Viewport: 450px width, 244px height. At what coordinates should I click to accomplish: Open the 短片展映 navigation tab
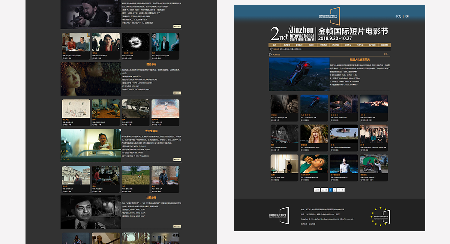(x=372, y=45)
